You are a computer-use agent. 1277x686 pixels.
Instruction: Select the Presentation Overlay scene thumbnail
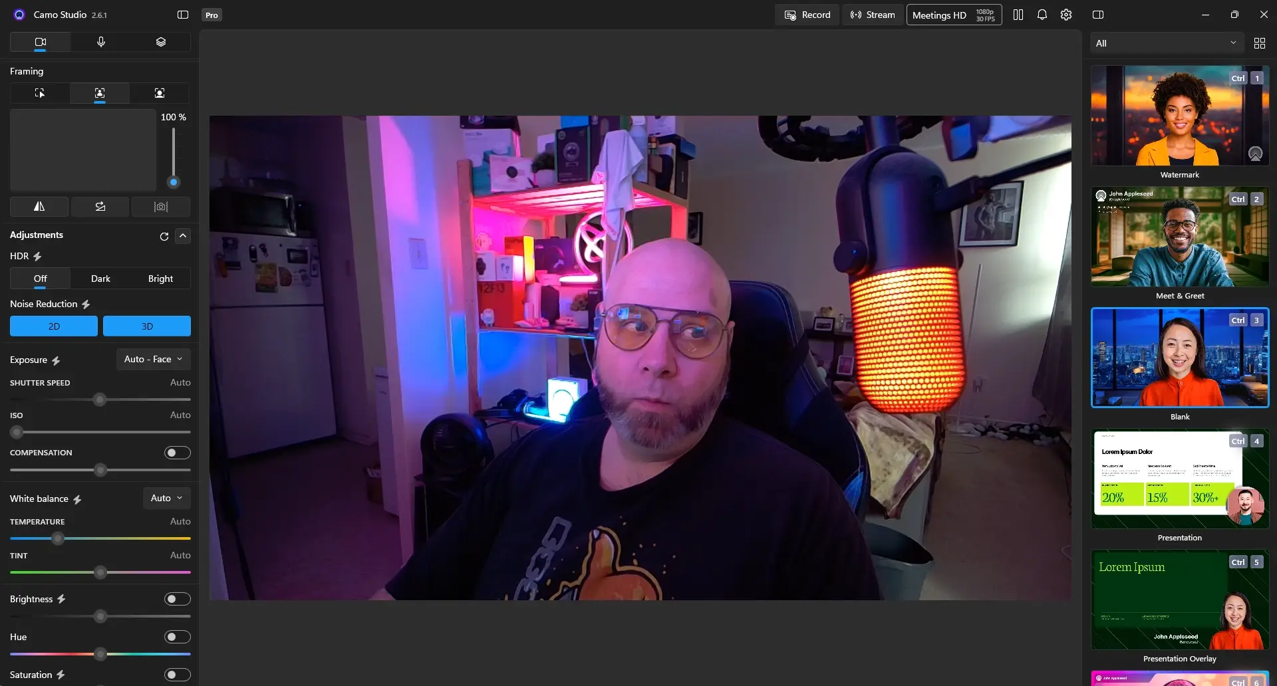tap(1180, 600)
